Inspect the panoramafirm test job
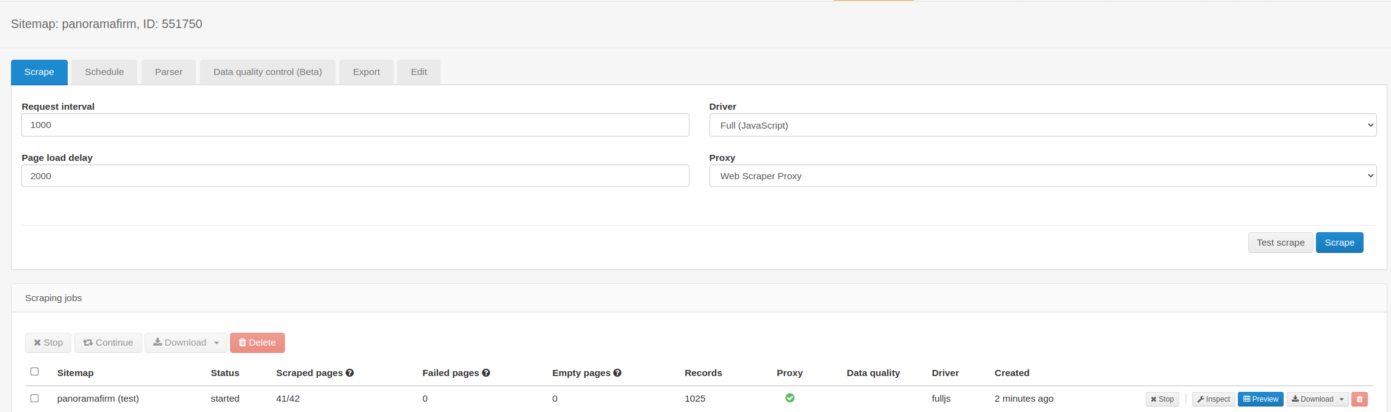Image resolution: width=1391 pixels, height=412 pixels. (1213, 399)
